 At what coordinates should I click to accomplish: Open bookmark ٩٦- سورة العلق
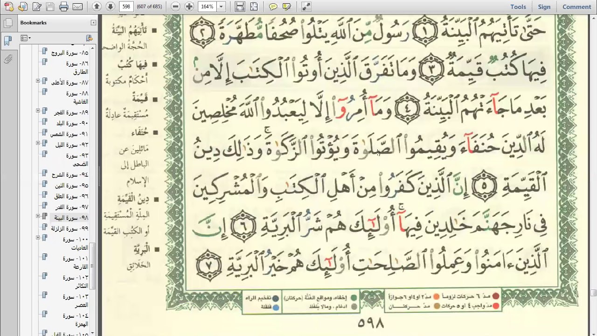[x=71, y=196]
